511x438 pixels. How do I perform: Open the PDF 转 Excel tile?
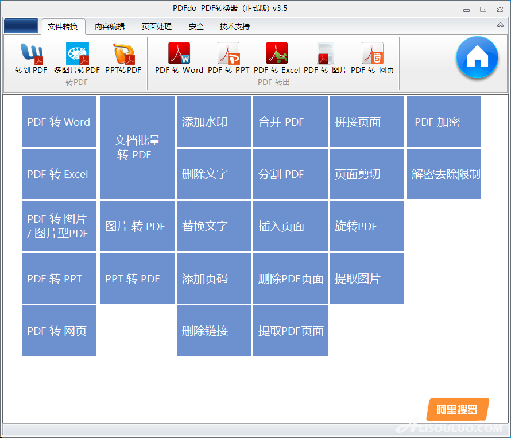pyautogui.click(x=59, y=174)
